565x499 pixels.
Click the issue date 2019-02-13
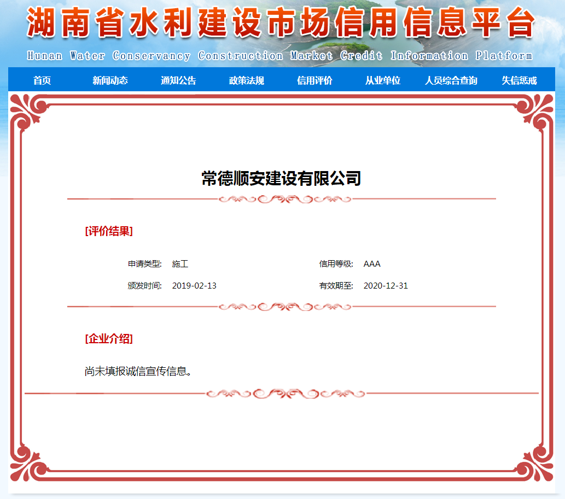[194, 286]
